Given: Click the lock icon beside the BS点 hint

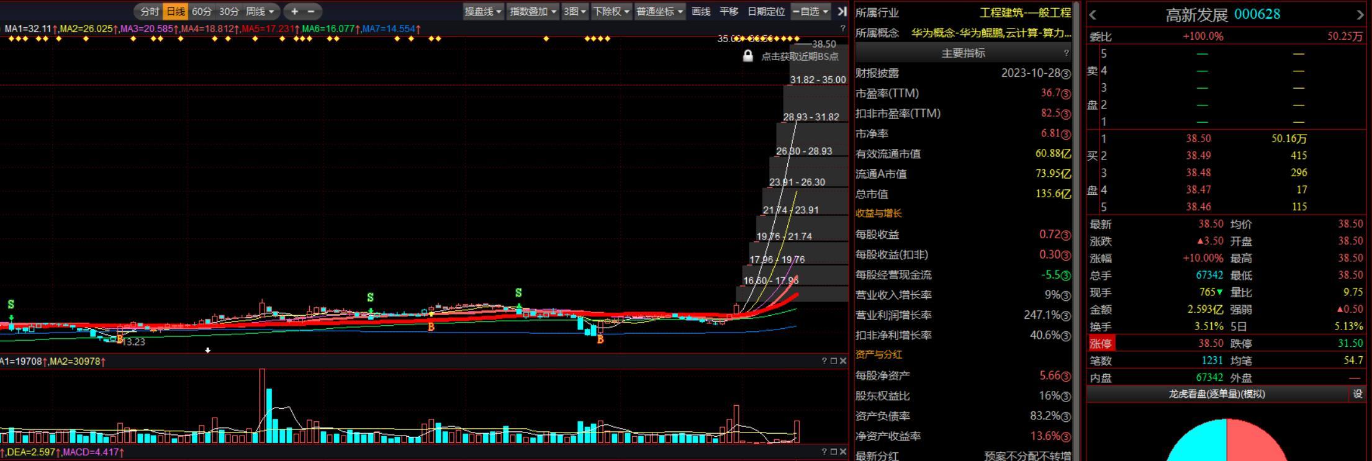Looking at the screenshot, I should click(748, 56).
